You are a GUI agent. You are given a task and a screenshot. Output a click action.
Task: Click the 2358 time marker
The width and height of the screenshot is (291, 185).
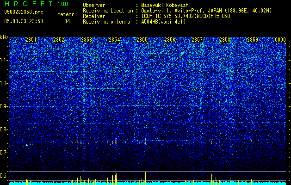click(x=225, y=40)
